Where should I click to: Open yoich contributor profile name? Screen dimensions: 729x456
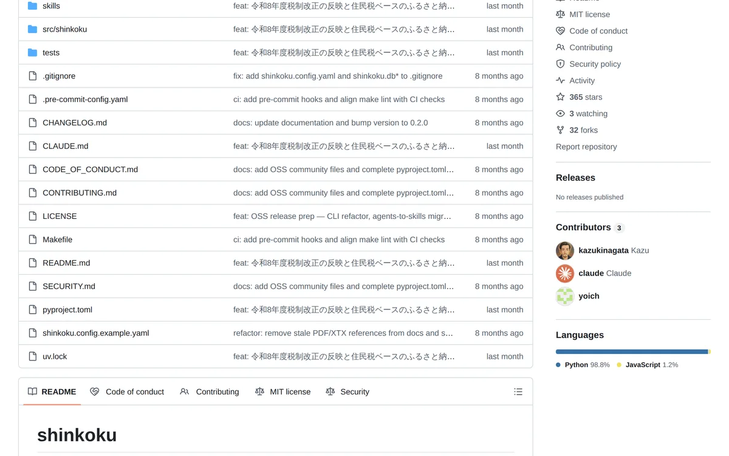[589, 296]
